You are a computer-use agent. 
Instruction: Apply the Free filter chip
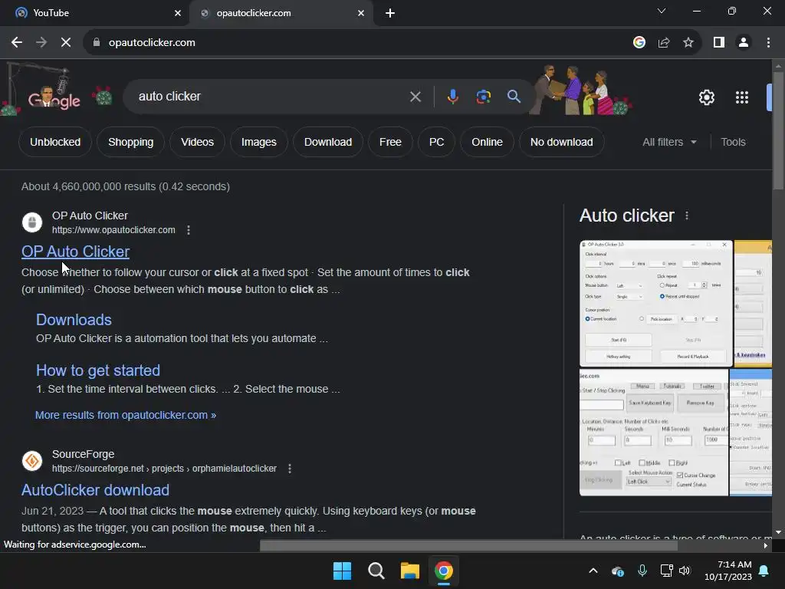[x=390, y=142]
